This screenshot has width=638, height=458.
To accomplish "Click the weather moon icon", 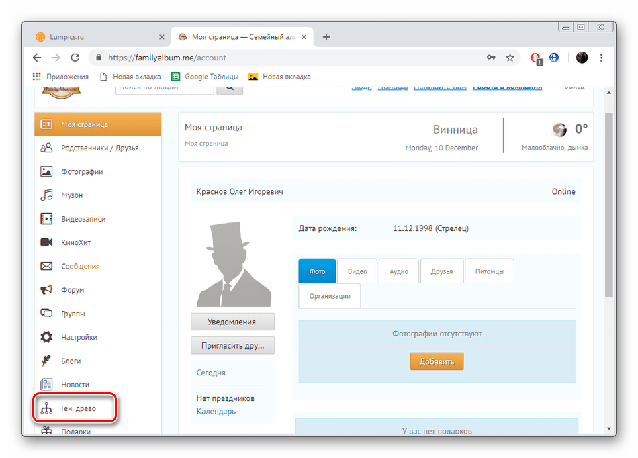I will [x=559, y=130].
